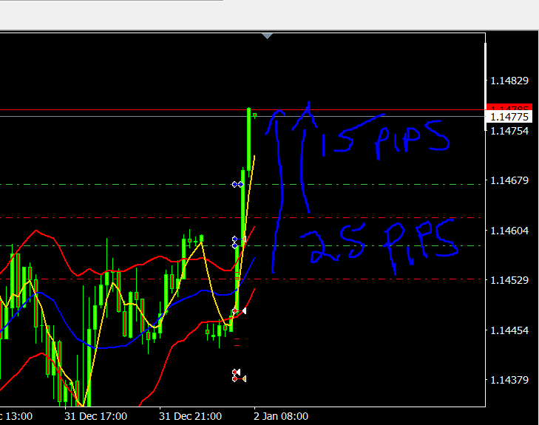
Task: Click the red arrow with orange triangle near 1.14379
Action: (240, 378)
